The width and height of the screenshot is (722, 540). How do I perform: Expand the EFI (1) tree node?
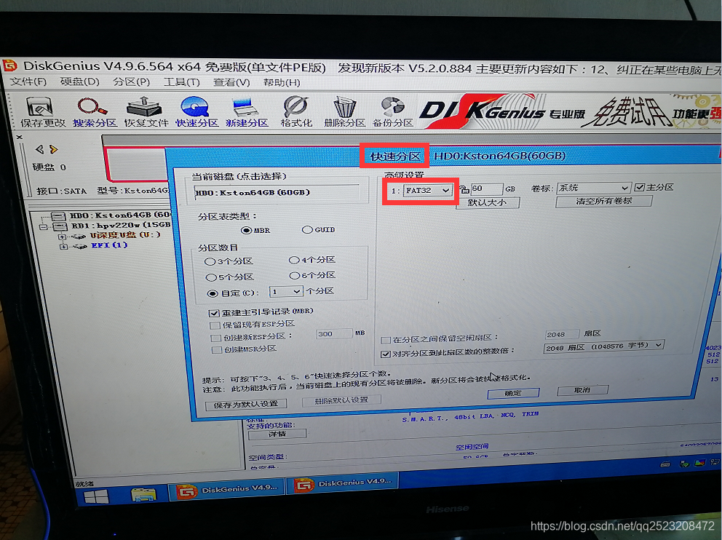tap(63, 247)
